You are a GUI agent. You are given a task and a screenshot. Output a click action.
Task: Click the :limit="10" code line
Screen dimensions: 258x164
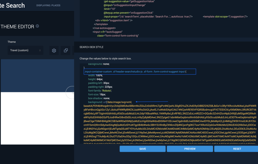(x=109, y=9)
